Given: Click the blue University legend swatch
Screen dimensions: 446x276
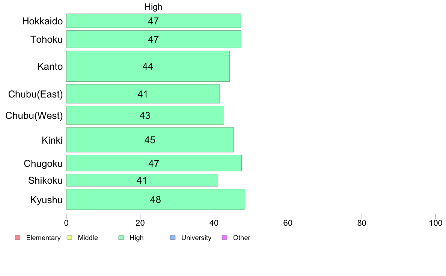Looking at the screenshot, I should [173, 237].
